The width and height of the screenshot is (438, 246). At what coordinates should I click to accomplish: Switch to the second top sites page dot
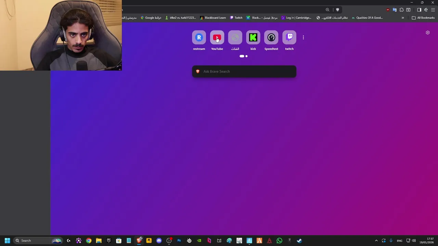click(246, 56)
